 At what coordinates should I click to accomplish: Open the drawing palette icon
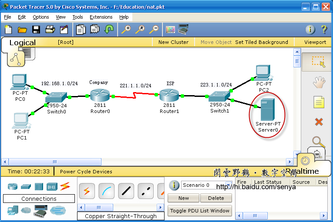170,30
